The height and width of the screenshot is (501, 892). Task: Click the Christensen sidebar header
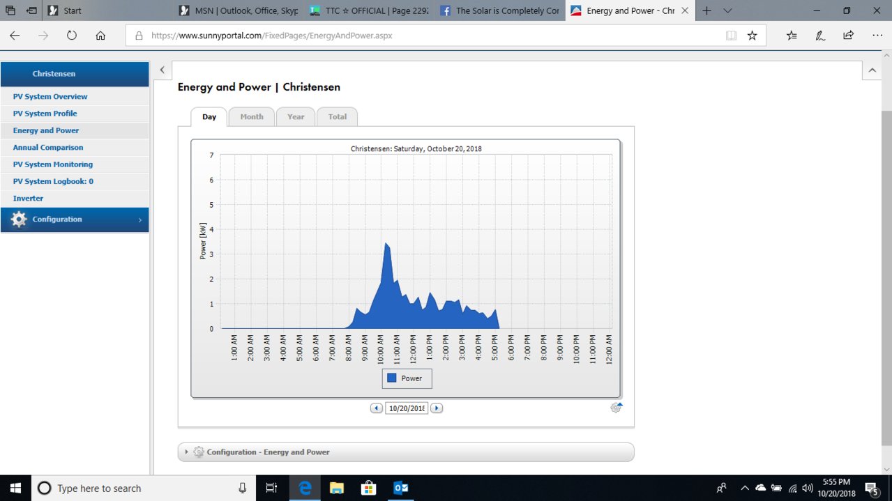pyautogui.click(x=75, y=74)
